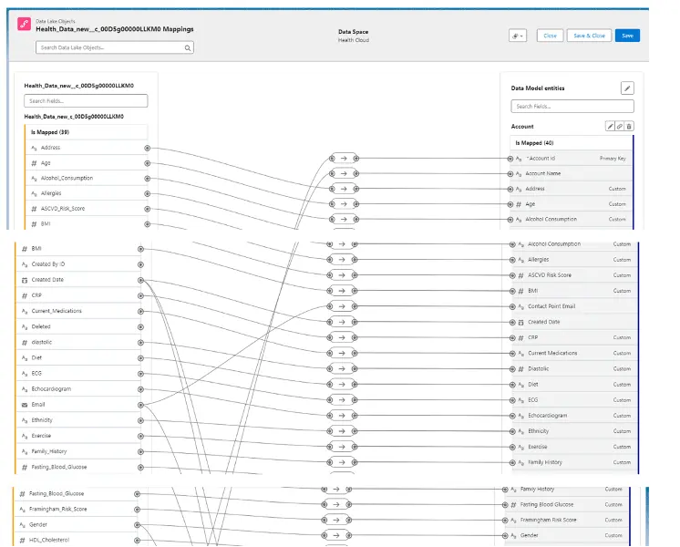Collapse the Is Mapped (39) section

click(x=87, y=132)
